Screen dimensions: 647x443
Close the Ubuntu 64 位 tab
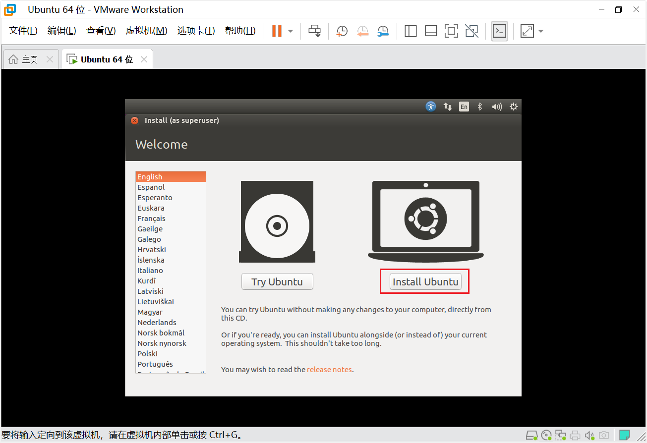(144, 59)
